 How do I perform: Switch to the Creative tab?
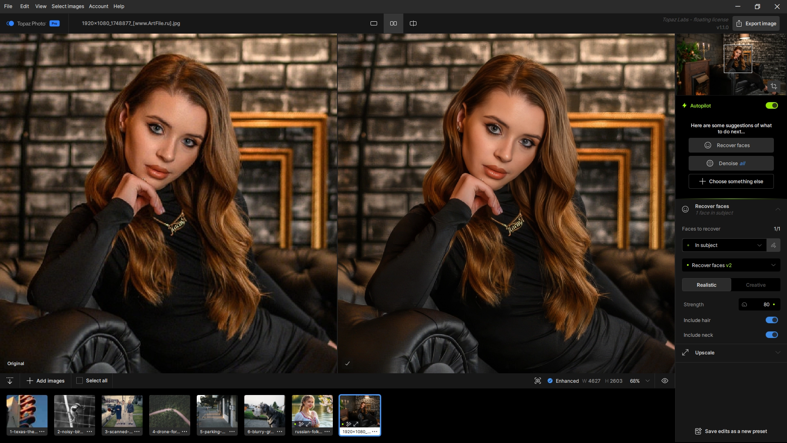755,285
